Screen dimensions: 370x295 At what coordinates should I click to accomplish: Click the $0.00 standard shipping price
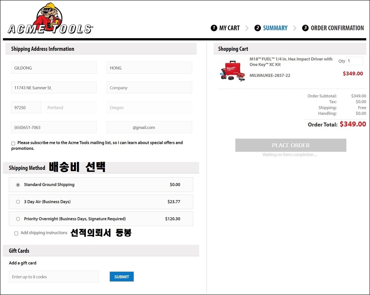click(175, 184)
